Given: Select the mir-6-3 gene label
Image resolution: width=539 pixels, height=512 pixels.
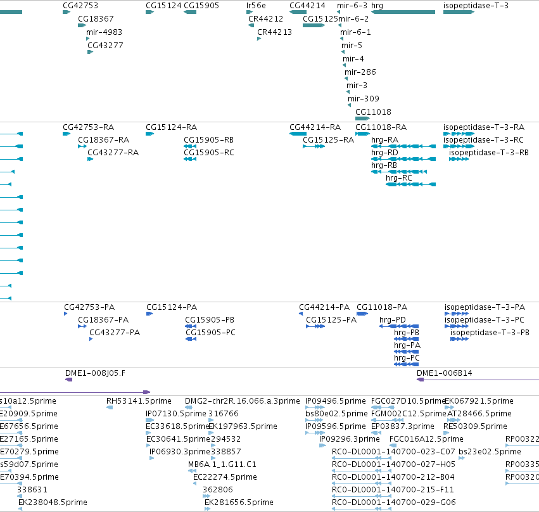Looking at the screenshot, I should tap(352, 6).
